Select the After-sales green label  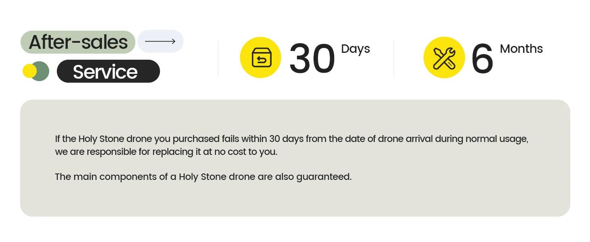78,42
